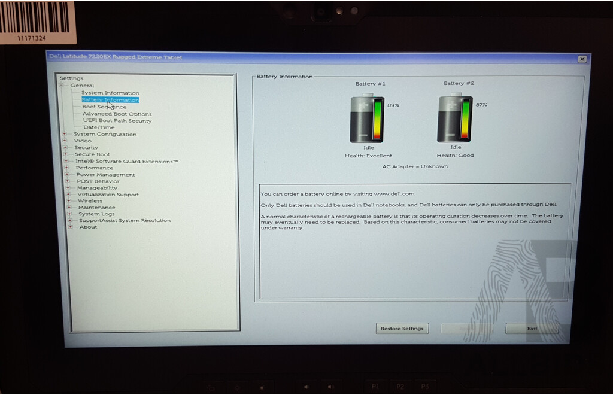Open UEFI Boot Path Security

click(117, 121)
